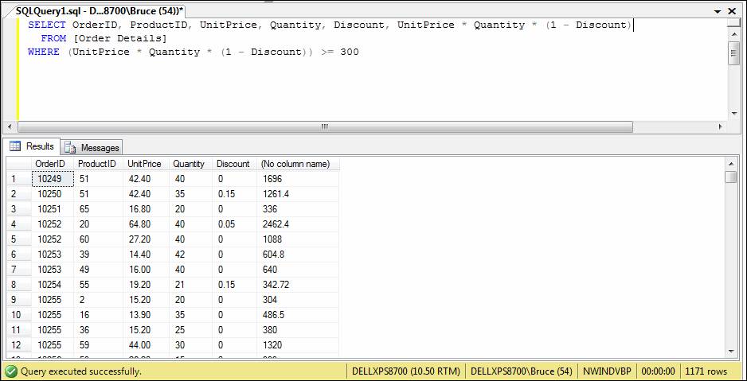
Task: Close the SQLQuery1.sql document with the X
Action: (x=737, y=10)
